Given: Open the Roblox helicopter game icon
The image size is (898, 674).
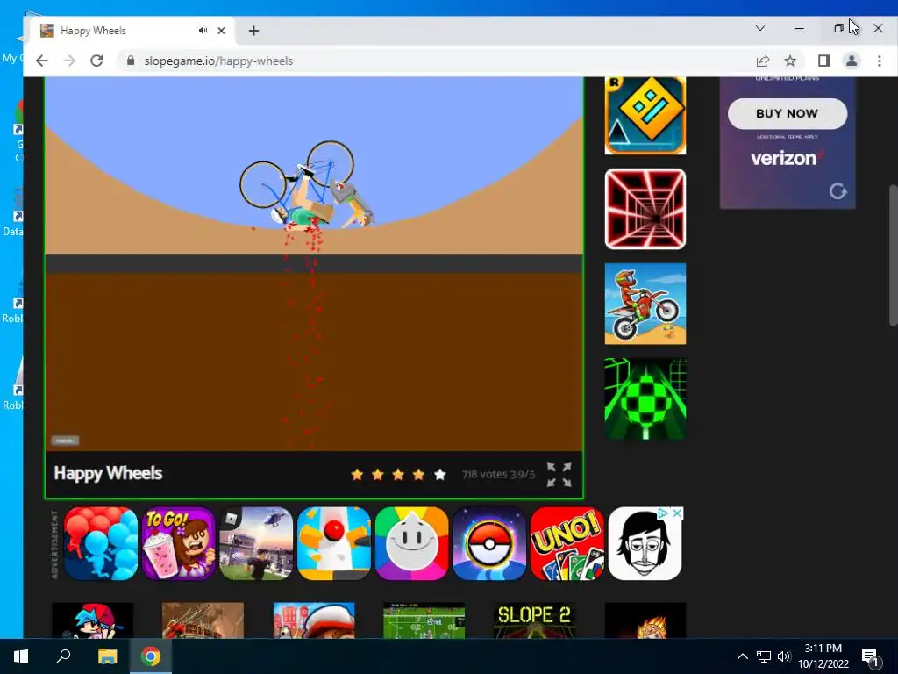Looking at the screenshot, I should click(256, 543).
